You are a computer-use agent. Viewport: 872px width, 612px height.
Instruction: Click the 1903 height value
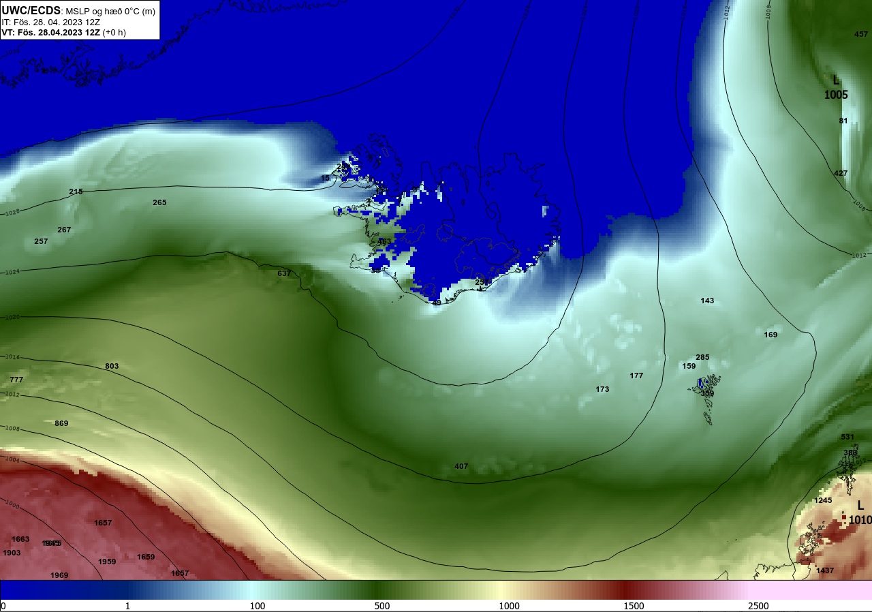coord(12,553)
